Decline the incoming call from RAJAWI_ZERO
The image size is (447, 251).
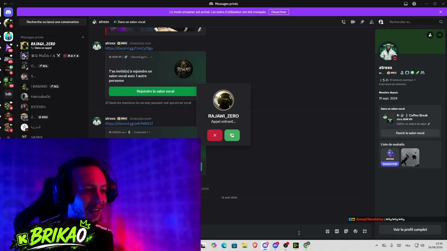tap(215, 135)
